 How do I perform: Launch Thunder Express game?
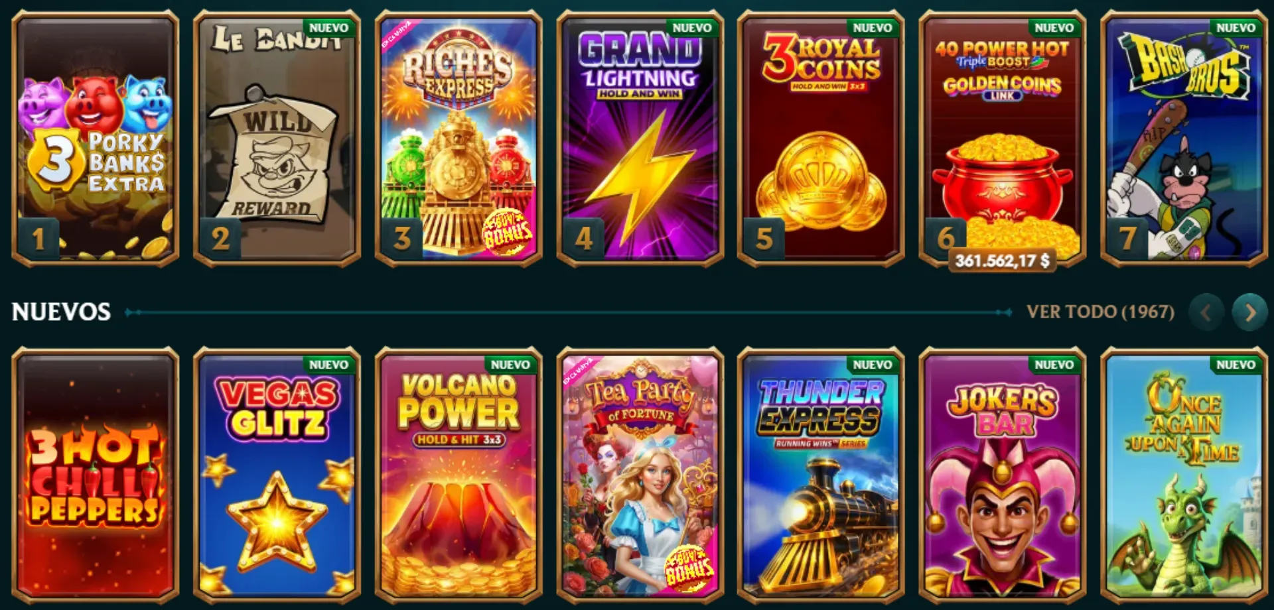[x=821, y=473]
